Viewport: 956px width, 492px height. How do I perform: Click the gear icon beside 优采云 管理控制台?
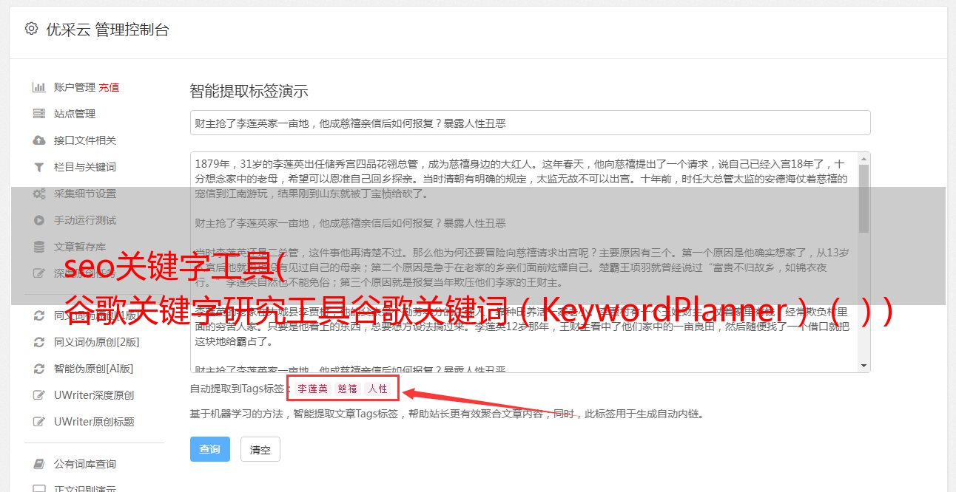click(x=31, y=29)
